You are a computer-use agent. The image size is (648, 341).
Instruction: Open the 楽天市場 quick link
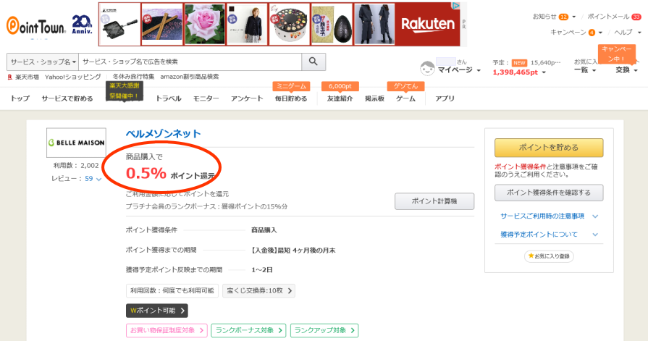coord(24,77)
